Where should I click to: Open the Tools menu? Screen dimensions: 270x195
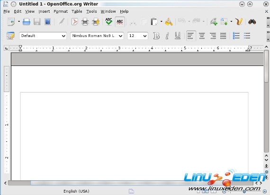(x=91, y=11)
